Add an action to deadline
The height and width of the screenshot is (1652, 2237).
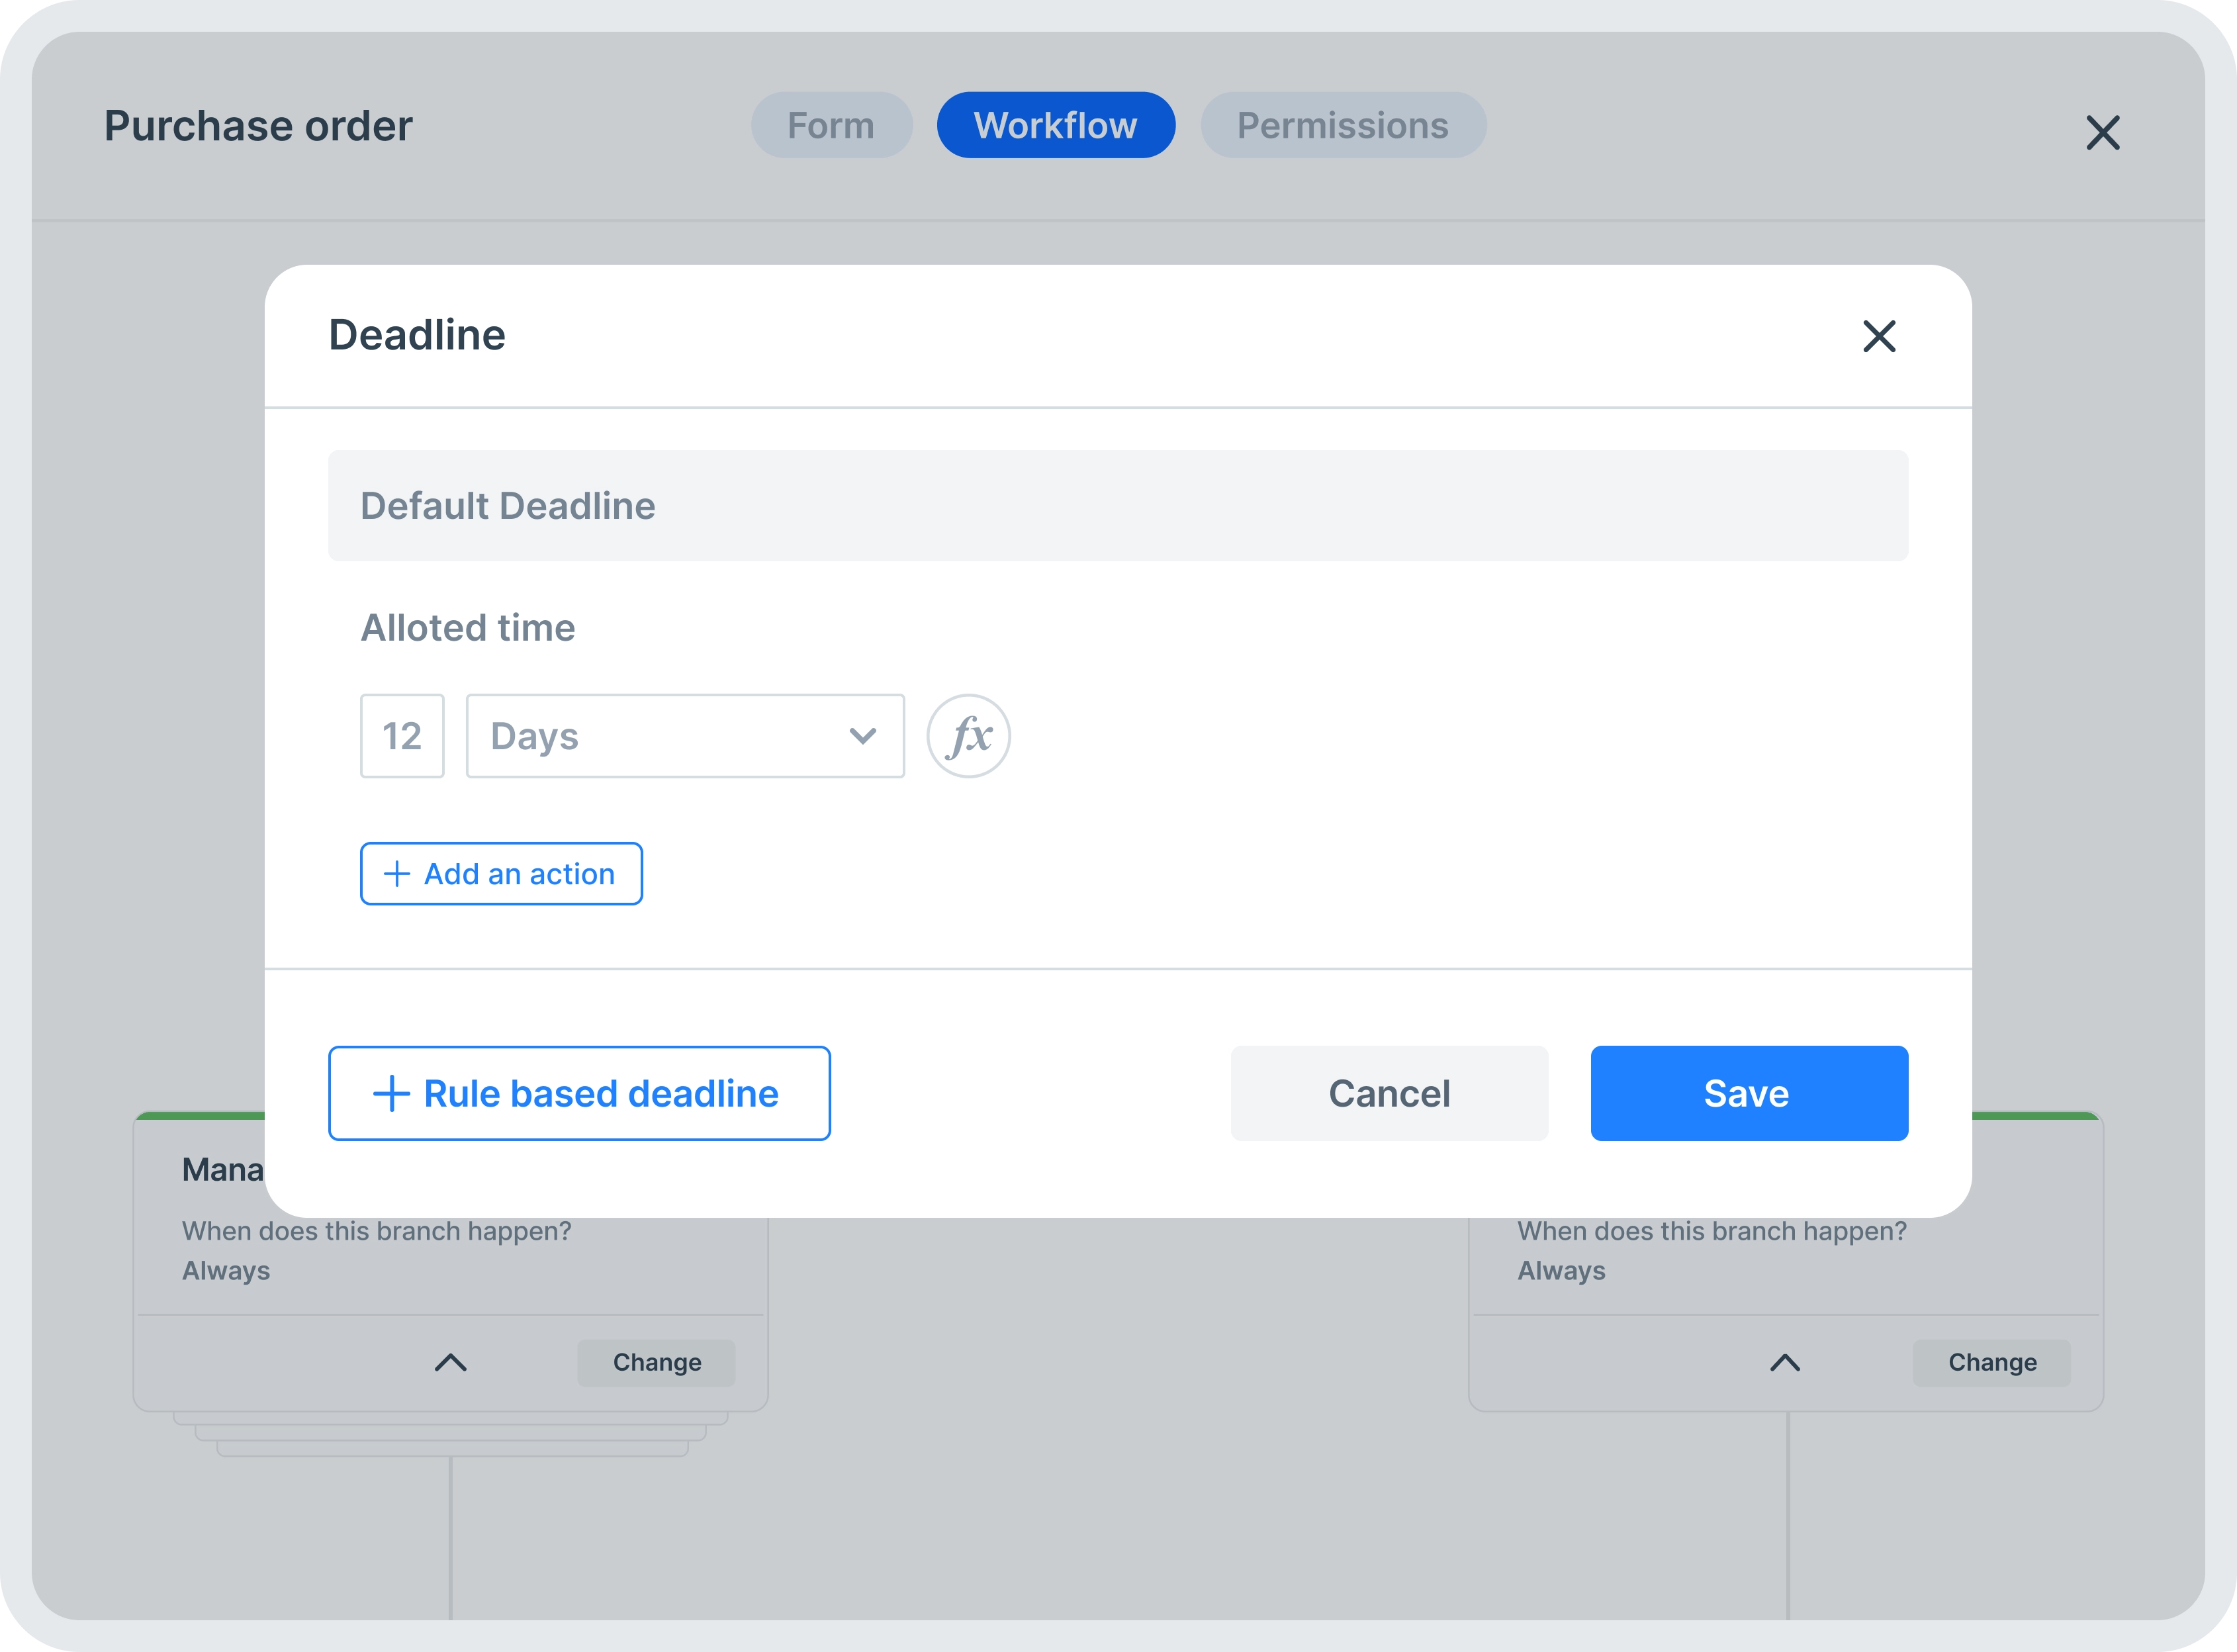(500, 872)
